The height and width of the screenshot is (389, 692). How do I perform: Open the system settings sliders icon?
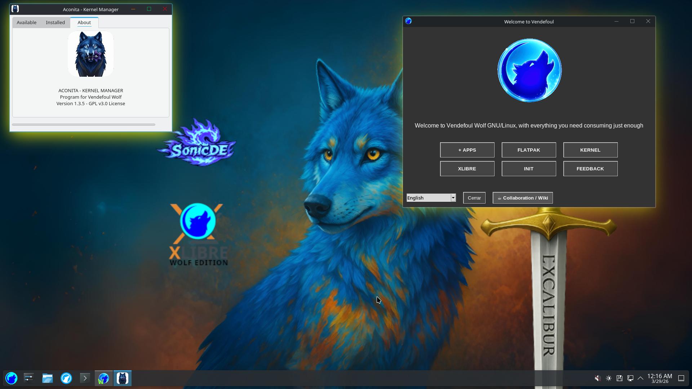[x=29, y=378]
